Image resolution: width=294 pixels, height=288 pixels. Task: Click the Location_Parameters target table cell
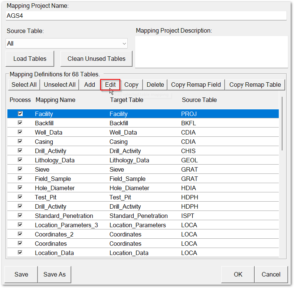(x=138, y=225)
